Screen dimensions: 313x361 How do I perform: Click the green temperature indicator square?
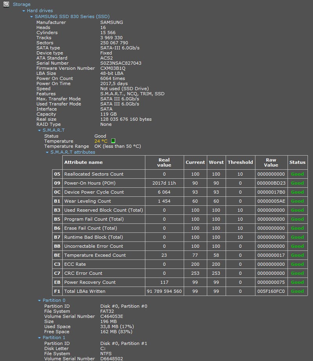pyautogui.click(x=113, y=141)
